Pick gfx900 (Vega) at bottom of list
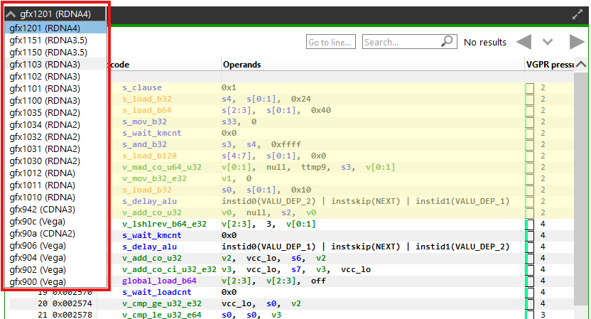The image size is (591, 319). click(40, 282)
